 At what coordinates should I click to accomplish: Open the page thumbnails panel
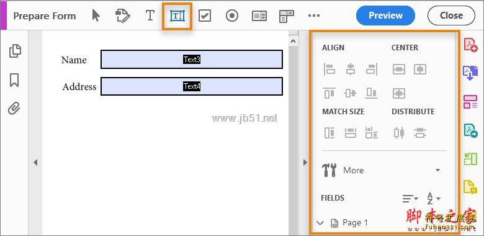[x=15, y=51]
